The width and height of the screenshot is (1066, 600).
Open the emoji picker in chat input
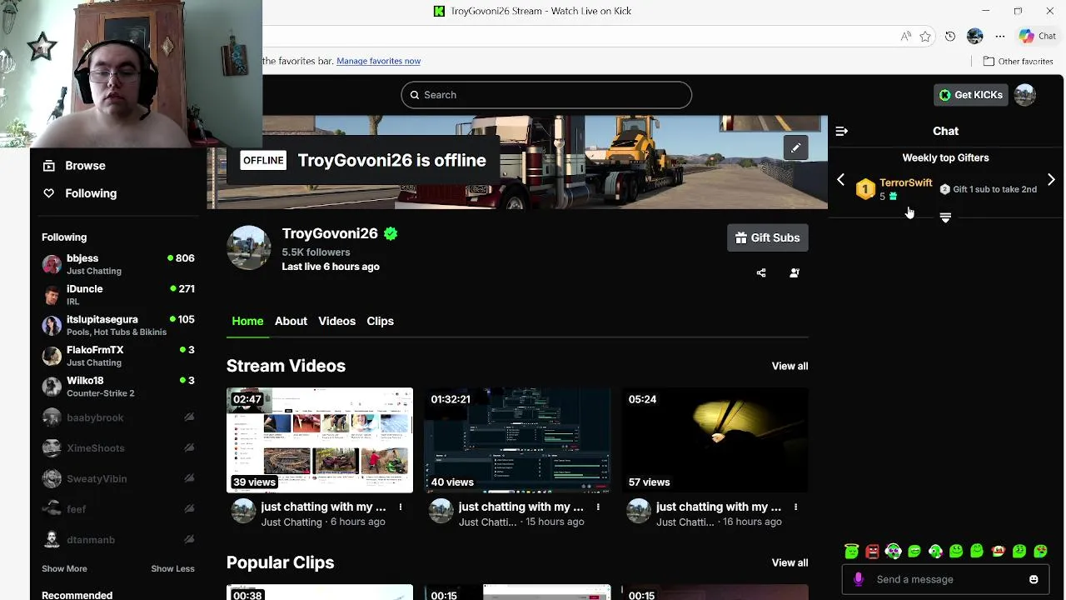click(x=1034, y=579)
